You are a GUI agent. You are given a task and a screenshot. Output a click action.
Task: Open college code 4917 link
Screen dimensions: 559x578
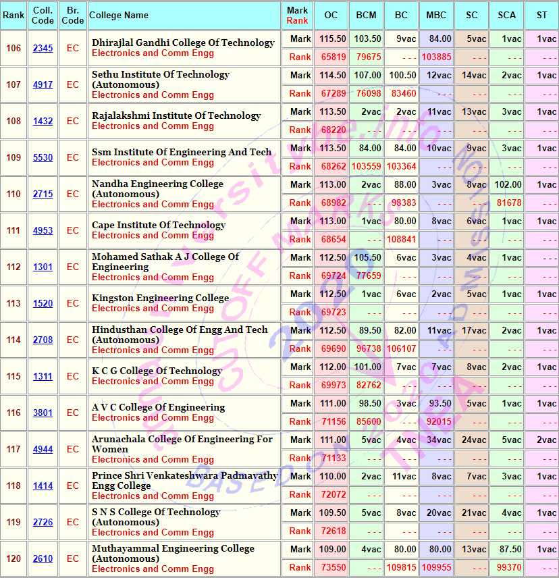pos(43,85)
